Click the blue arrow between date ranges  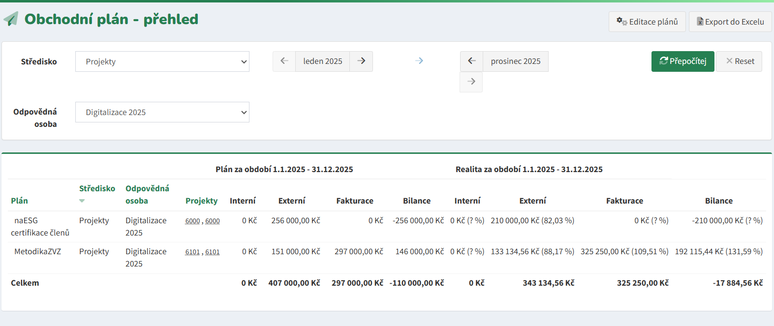coord(419,61)
